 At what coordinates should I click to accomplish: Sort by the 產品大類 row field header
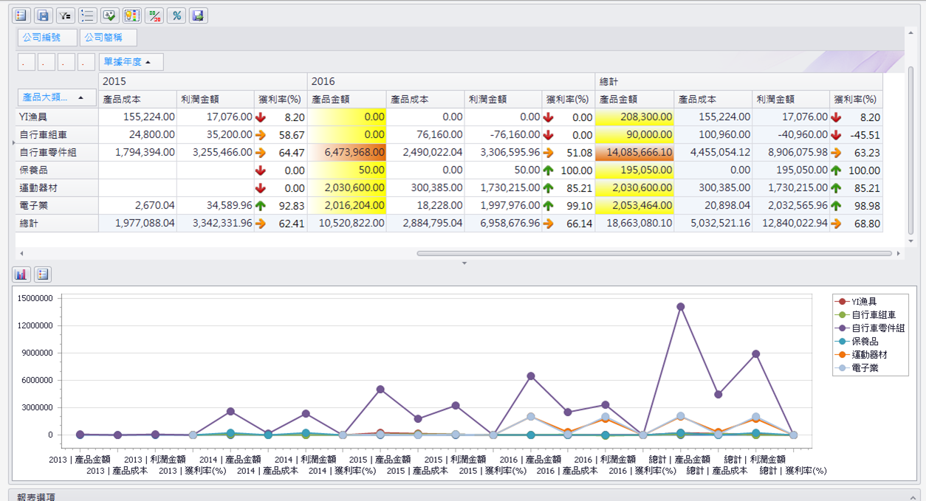[57, 97]
